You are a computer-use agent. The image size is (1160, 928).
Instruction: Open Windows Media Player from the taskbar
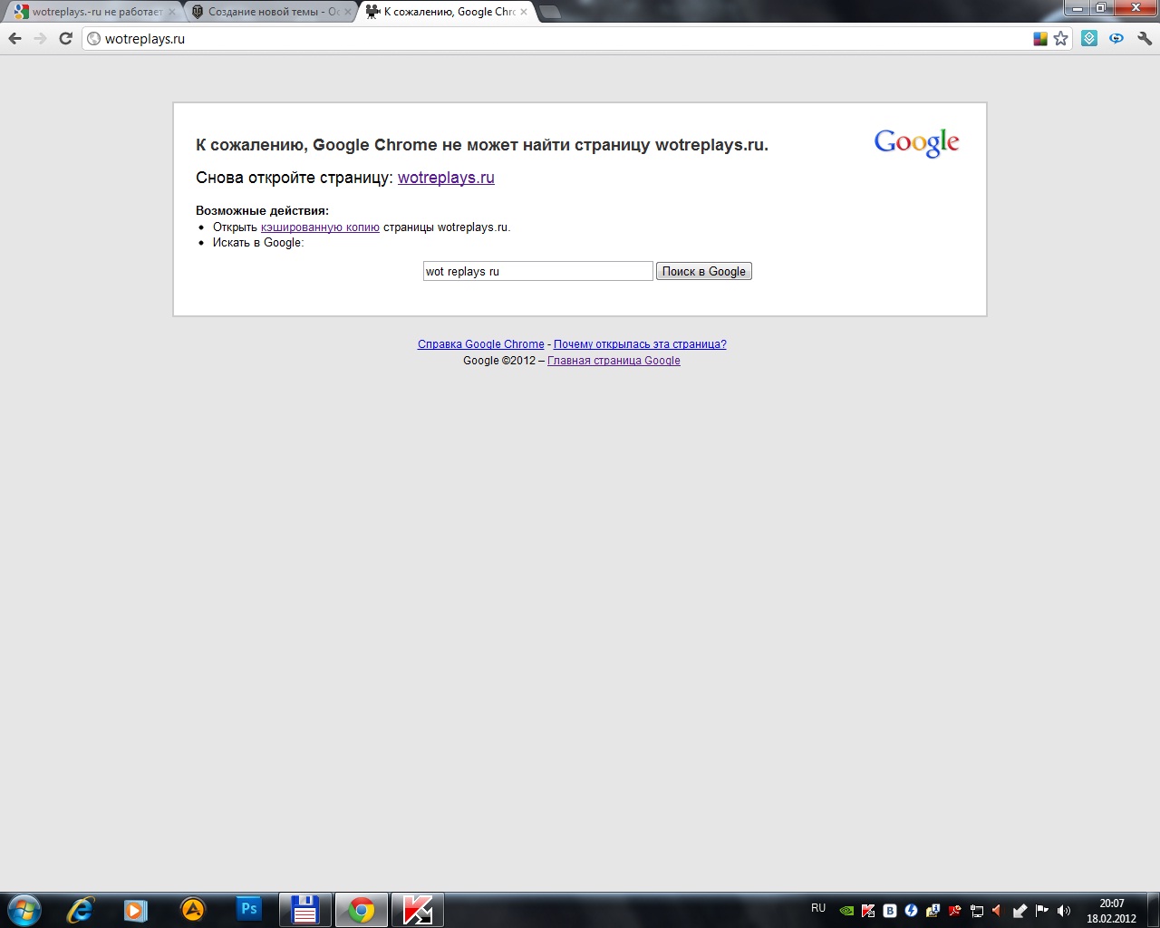click(136, 909)
